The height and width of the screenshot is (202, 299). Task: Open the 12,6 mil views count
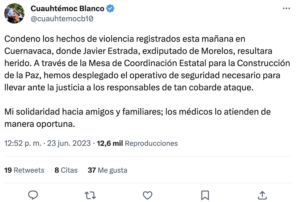pyautogui.click(x=110, y=143)
